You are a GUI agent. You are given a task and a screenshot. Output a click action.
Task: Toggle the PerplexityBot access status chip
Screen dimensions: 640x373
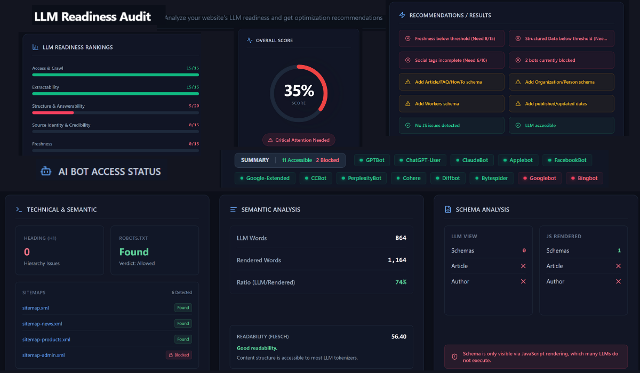(362, 178)
